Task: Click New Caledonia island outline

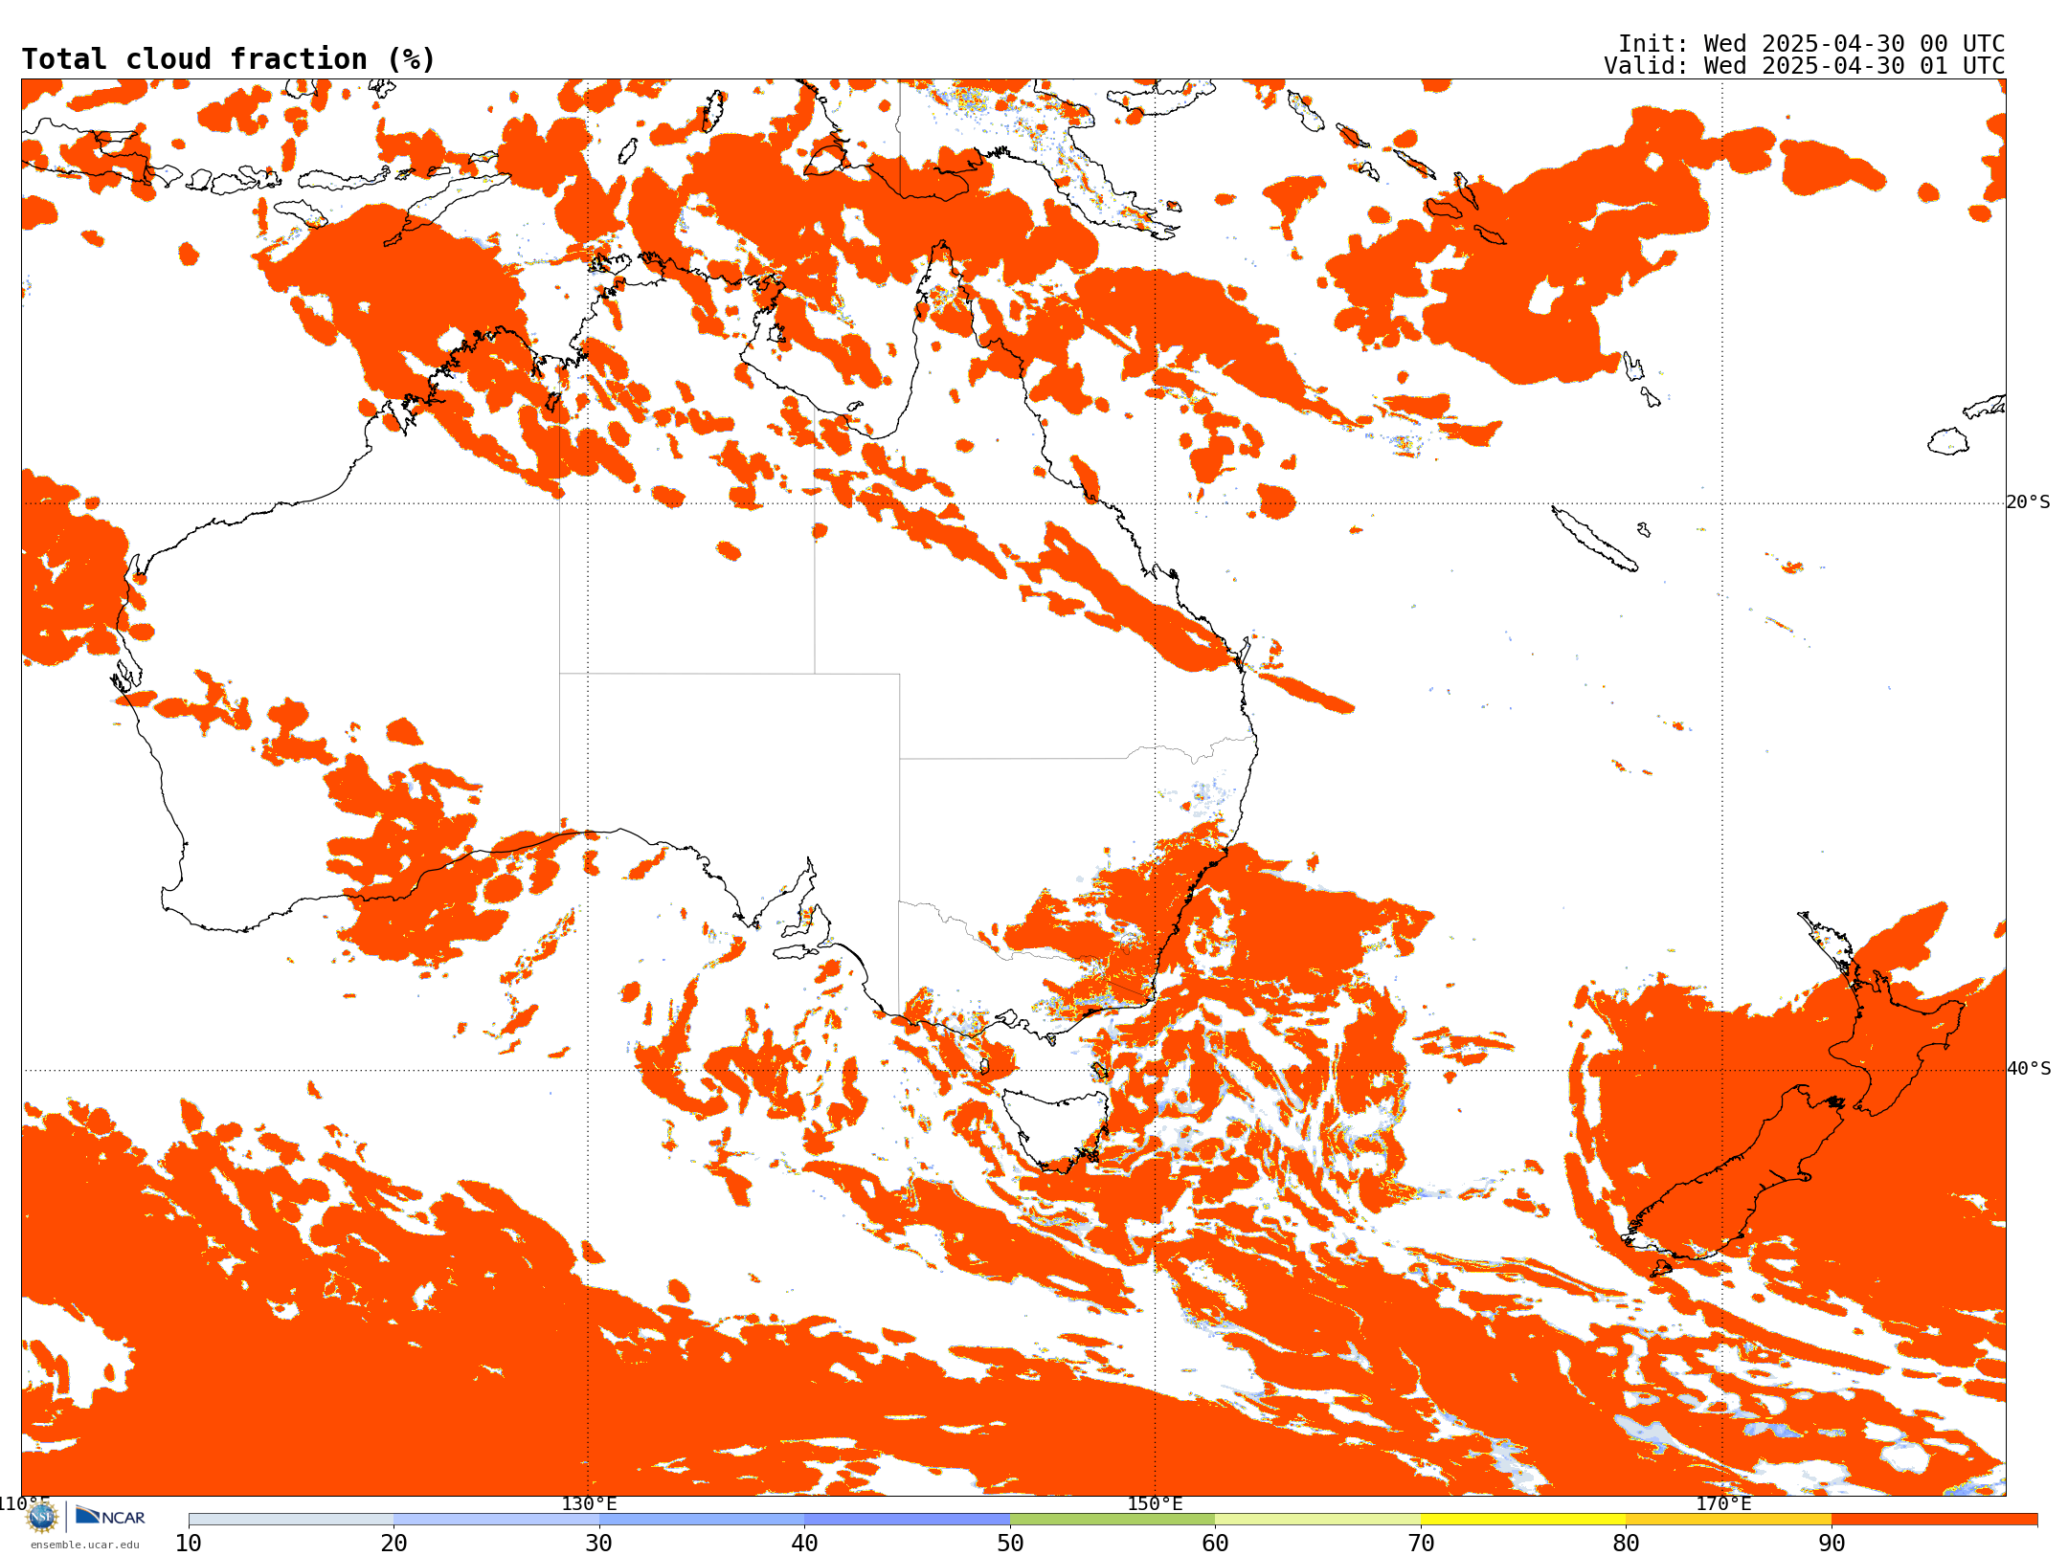Action: tap(1594, 539)
